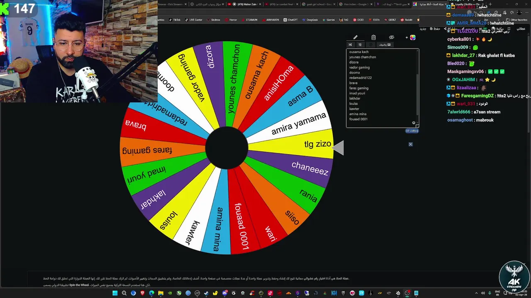
Task: Open File Explorer from taskbar
Action: [x=161, y=293]
